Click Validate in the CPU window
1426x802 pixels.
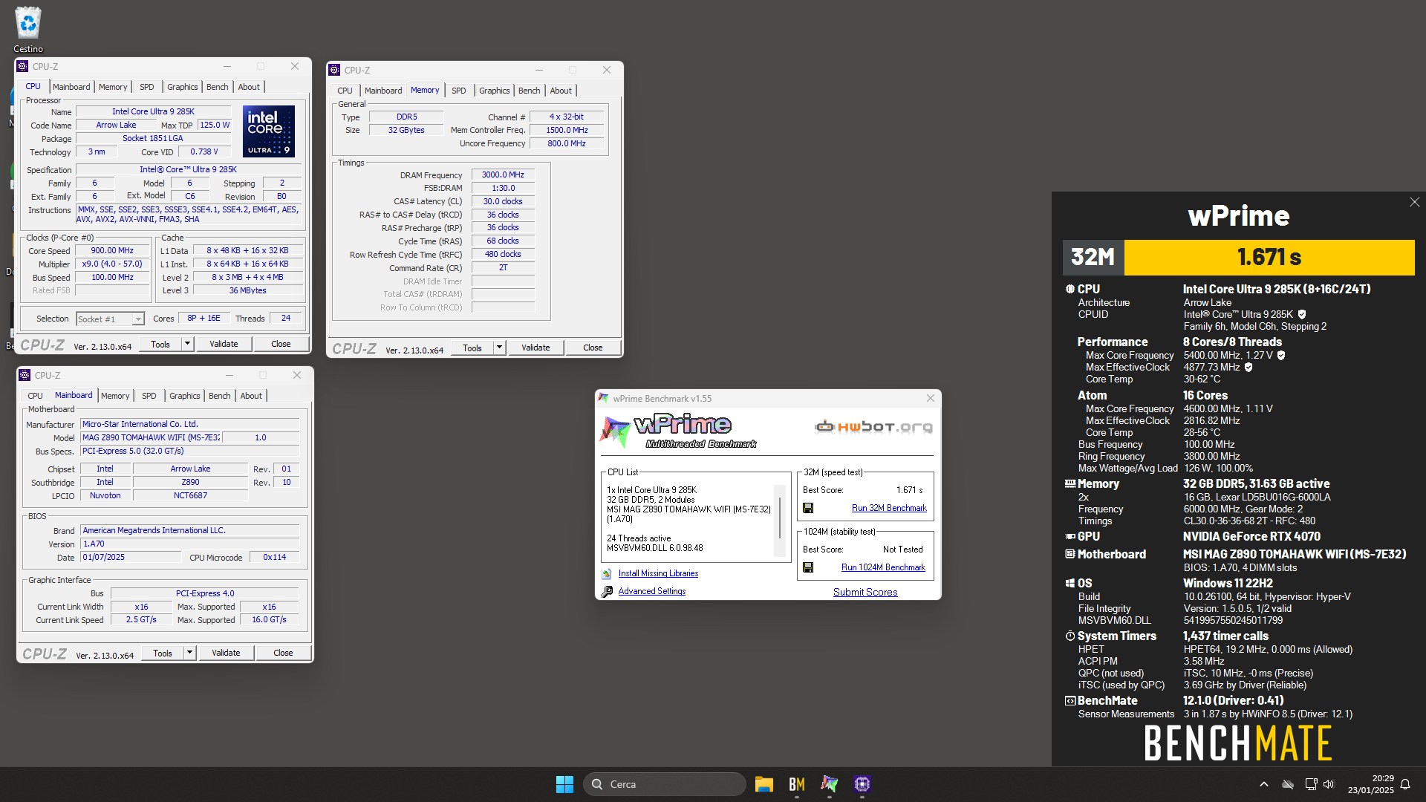click(224, 344)
